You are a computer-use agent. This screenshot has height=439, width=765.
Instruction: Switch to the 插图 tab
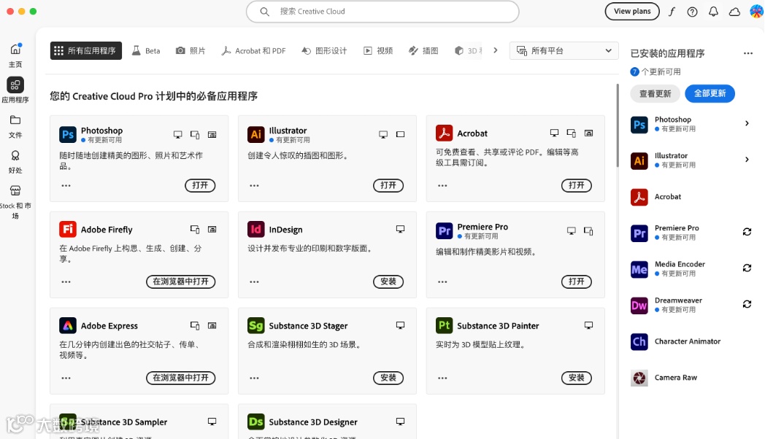(423, 50)
